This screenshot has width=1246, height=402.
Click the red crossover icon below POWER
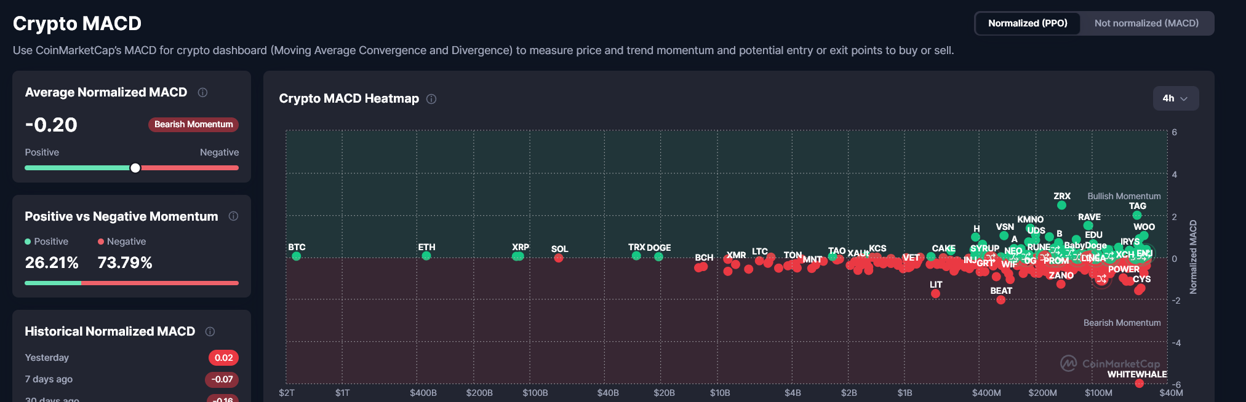1101,279
